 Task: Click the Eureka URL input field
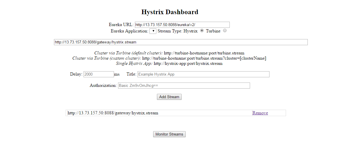182,25
